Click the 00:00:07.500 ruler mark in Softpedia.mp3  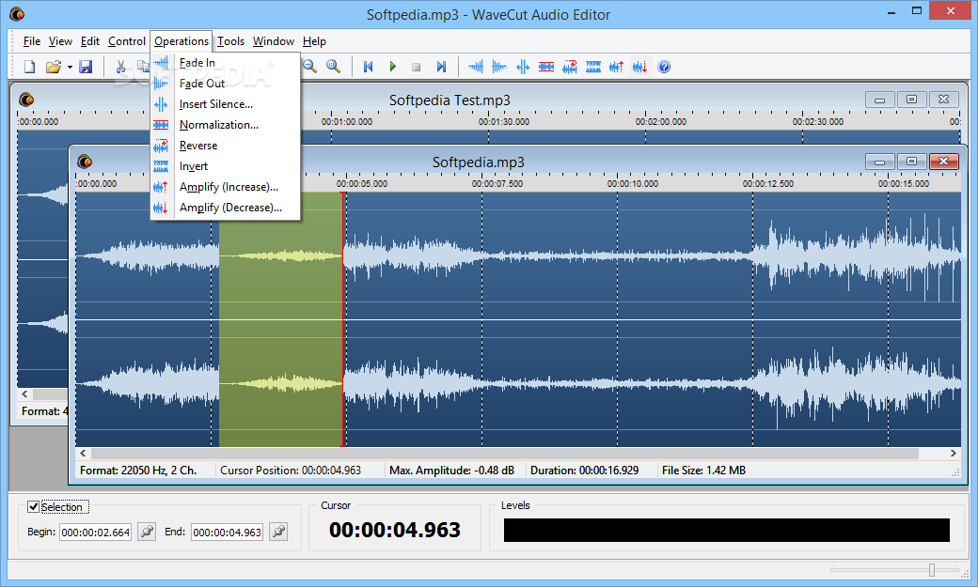point(497,184)
